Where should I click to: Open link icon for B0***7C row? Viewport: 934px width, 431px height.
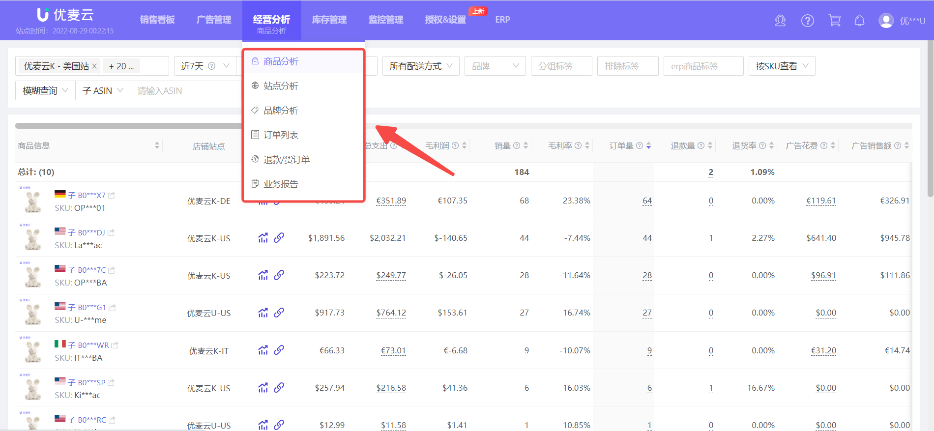[x=279, y=275]
